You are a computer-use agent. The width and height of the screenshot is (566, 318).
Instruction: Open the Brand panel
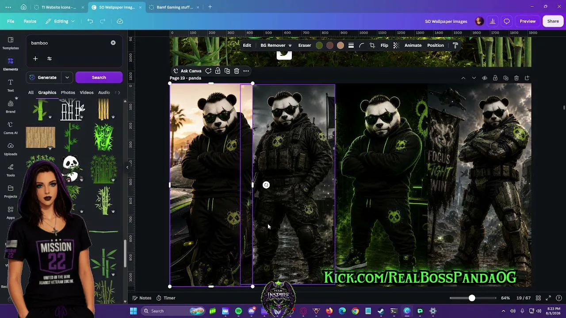pyautogui.click(x=11, y=106)
